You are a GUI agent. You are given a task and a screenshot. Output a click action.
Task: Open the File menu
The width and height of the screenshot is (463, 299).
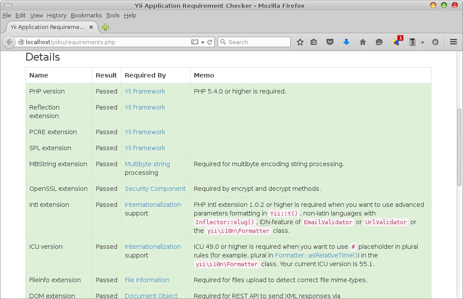click(x=7, y=16)
